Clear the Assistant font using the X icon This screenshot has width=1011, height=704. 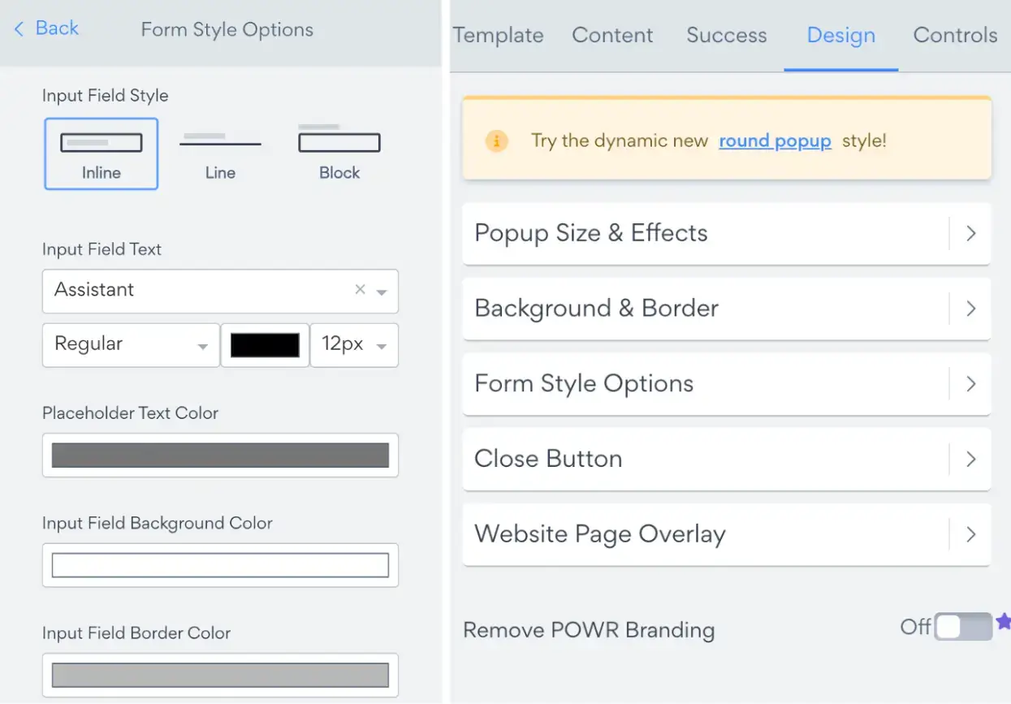click(x=359, y=290)
